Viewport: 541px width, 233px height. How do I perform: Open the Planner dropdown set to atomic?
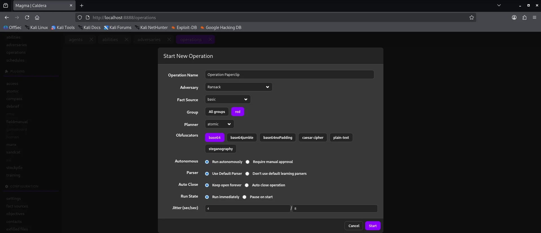coord(219,124)
